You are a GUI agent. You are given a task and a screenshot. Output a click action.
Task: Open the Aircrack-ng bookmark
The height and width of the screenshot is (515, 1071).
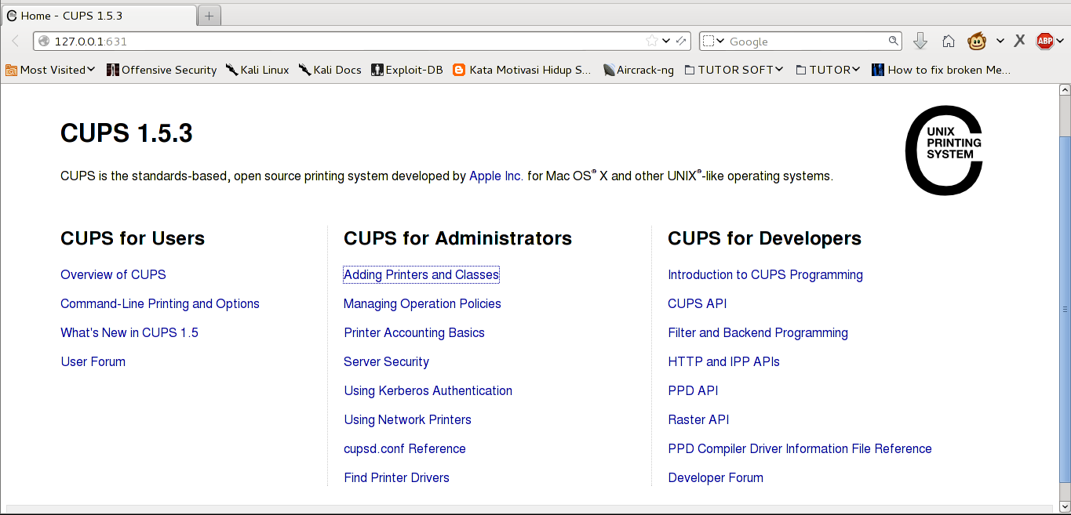(x=638, y=70)
